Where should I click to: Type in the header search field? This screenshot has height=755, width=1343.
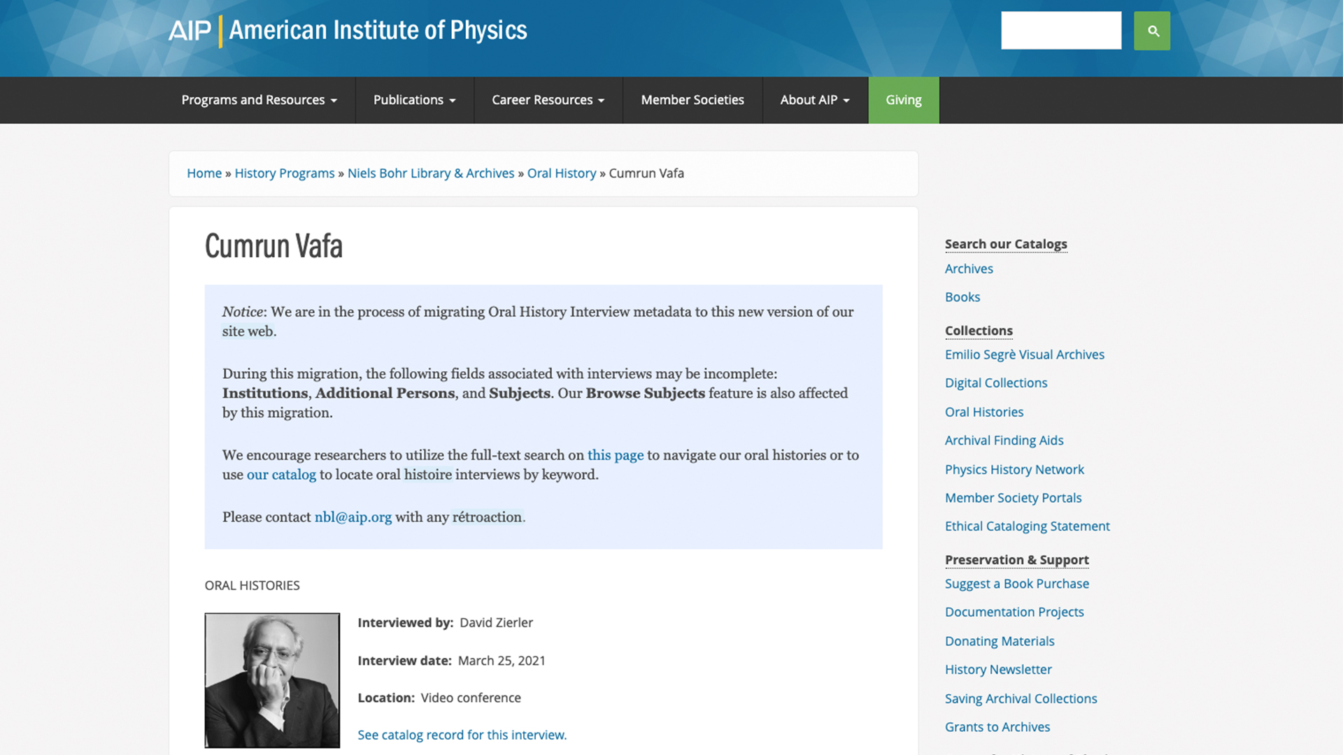1060,31
